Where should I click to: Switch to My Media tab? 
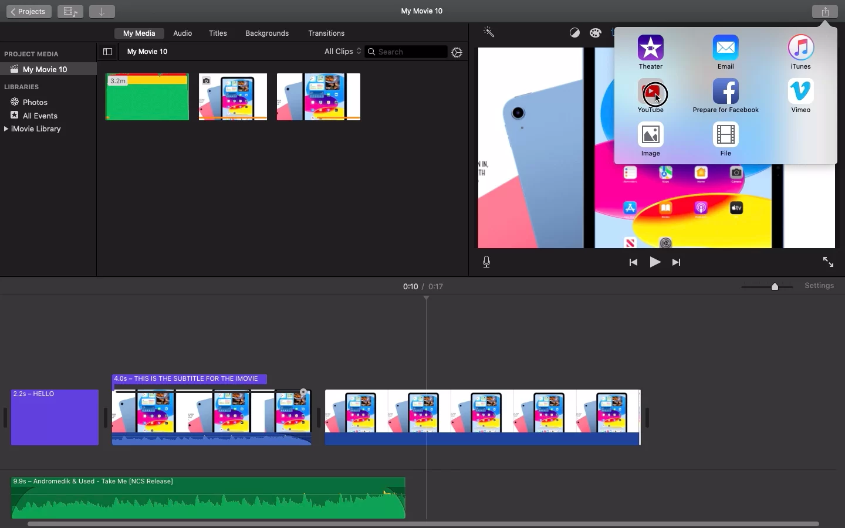pyautogui.click(x=139, y=33)
